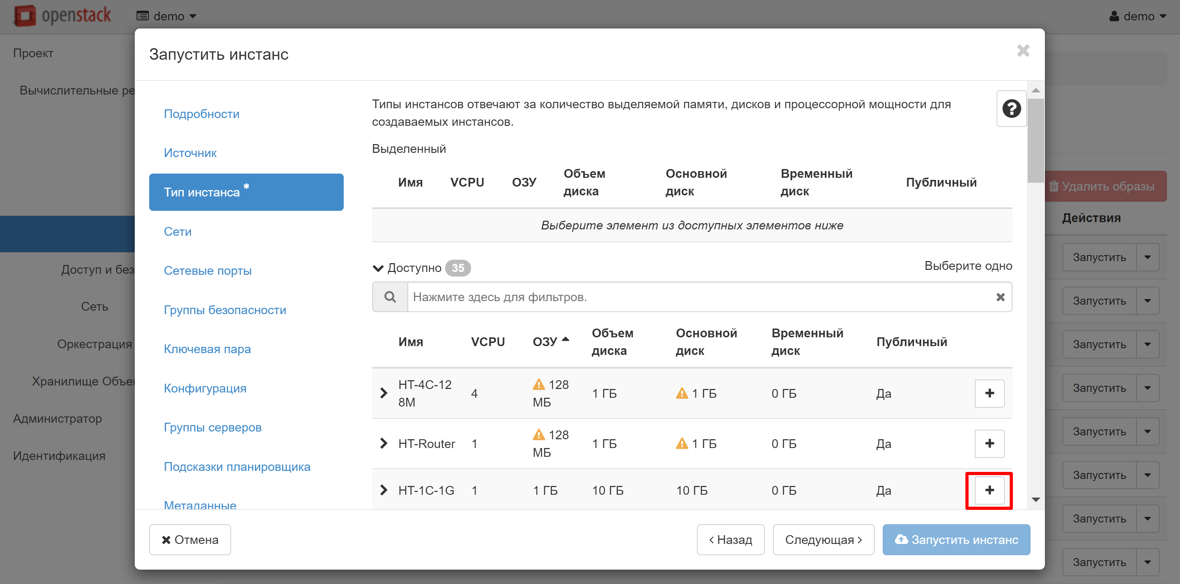Open the demo user menu
This screenshot has height=584, width=1180.
pyautogui.click(x=1137, y=16)
